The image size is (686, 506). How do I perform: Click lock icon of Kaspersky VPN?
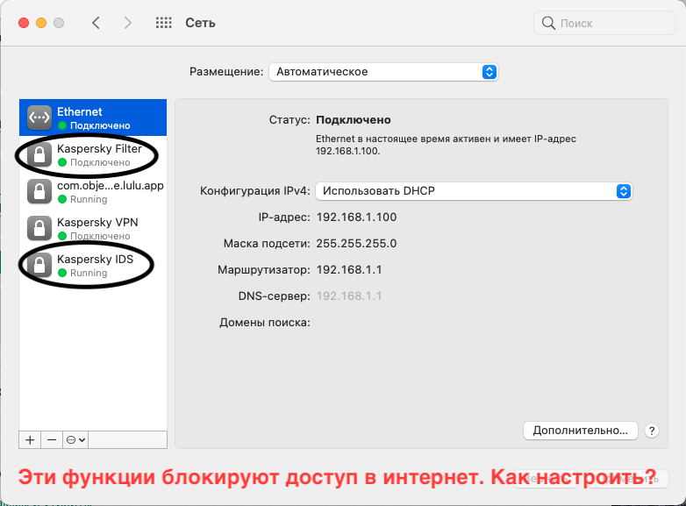39,228
